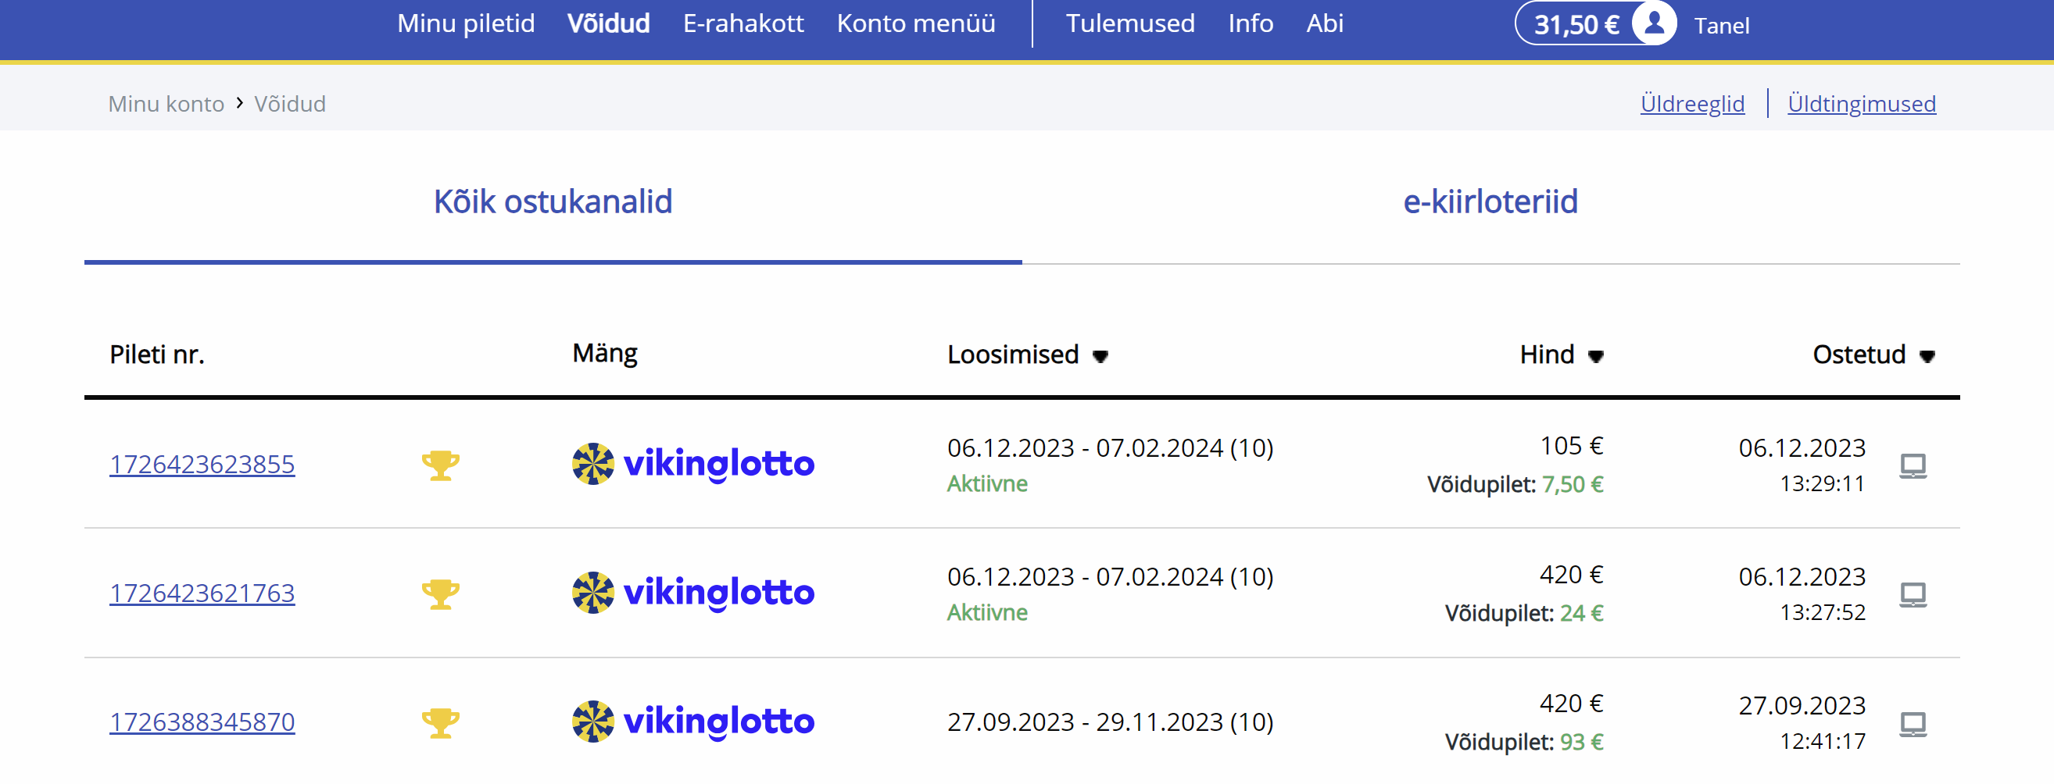Image resolution: width=2054 pixels, height=784 pixels.
Task: Click the 31,50 € account balance
Action: (x=1576, y=25)
